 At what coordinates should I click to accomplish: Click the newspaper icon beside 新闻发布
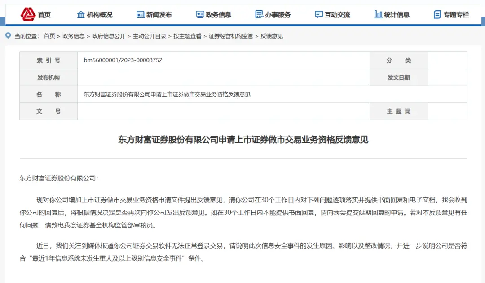tap(141, 14)
